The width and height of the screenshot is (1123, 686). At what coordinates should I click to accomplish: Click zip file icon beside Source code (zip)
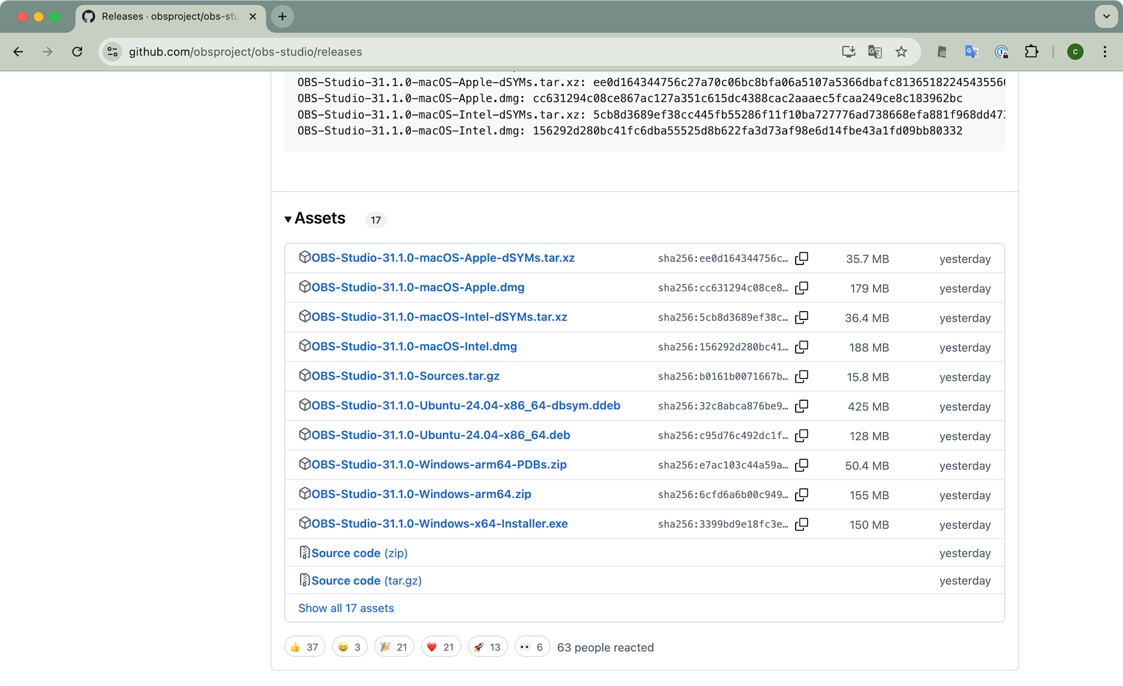tap(304, 552)
